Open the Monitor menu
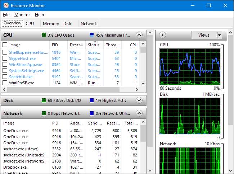The height and width of the screenshot is (174, 234). tap(22, 15)
